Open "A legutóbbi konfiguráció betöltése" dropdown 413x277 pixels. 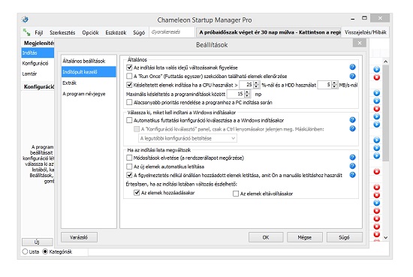click(x=188, y=138)
